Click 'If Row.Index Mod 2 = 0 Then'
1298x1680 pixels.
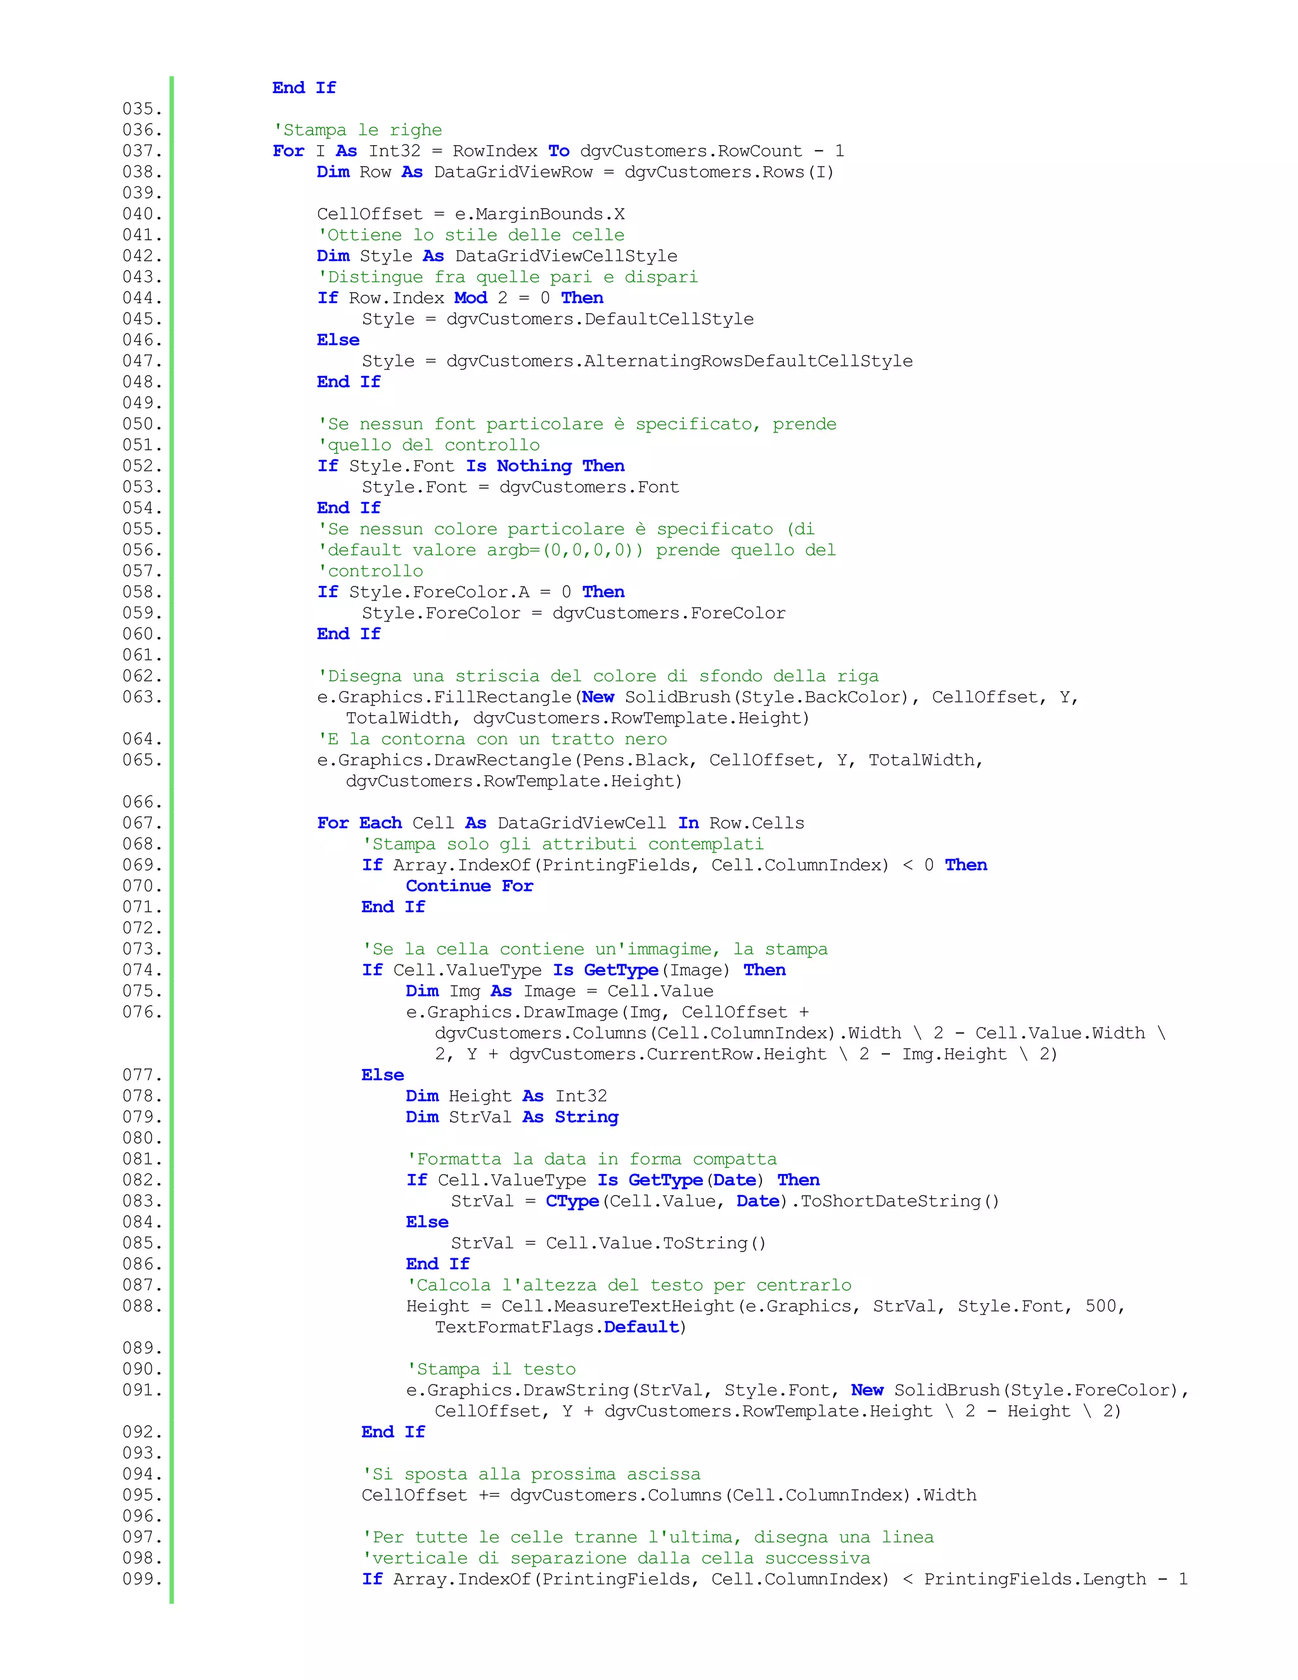460,299
